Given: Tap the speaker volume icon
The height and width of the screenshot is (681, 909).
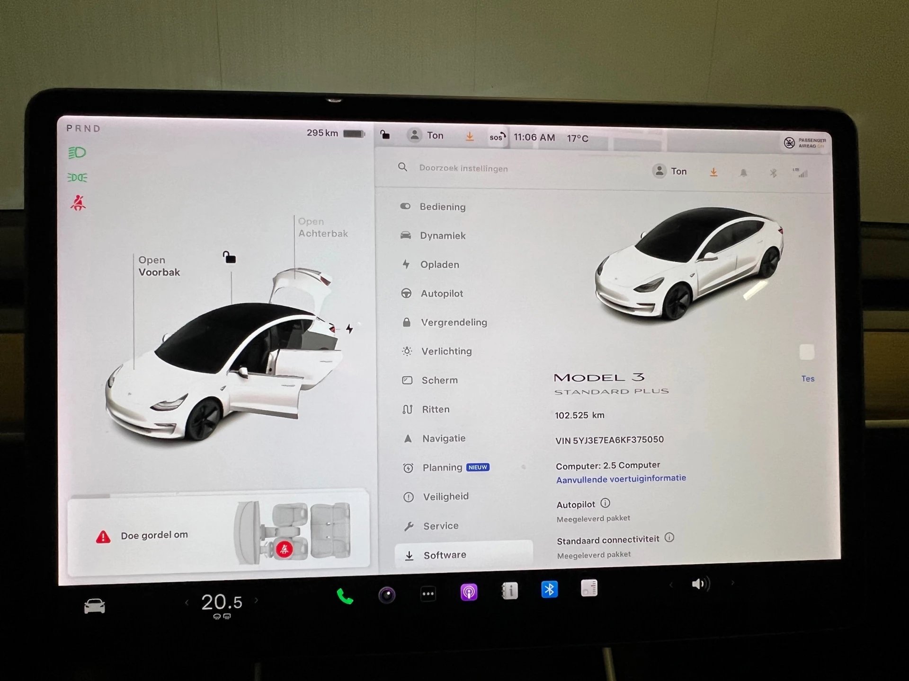Looking at the screenshot, I should 701,584.
